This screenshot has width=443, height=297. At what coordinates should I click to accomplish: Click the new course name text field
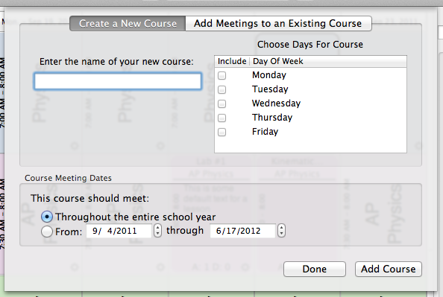click(x=118, y=81)
